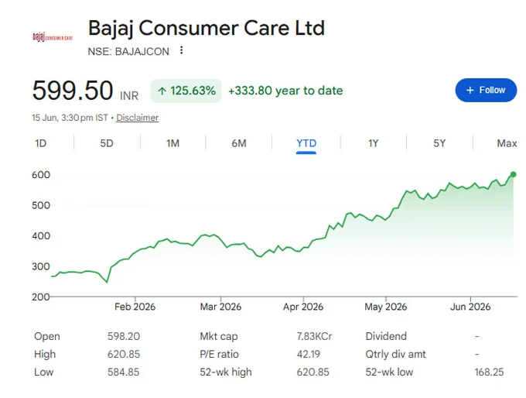Switch chart to 1D range
The image size is (526, 398).
coord(41,143)
